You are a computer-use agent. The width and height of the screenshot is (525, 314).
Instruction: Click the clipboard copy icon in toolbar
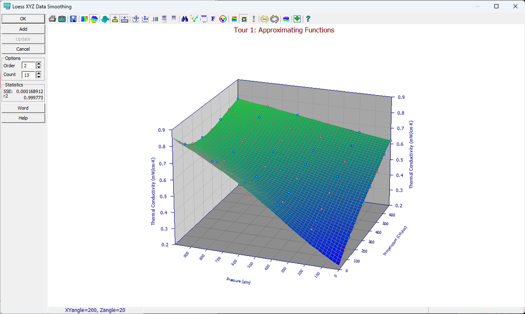coord(62,19)
